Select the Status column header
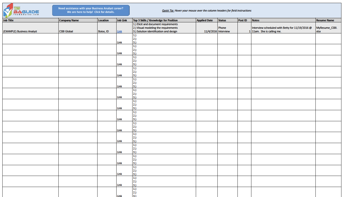This screenshot has width=344, height=197. (227, 20)
